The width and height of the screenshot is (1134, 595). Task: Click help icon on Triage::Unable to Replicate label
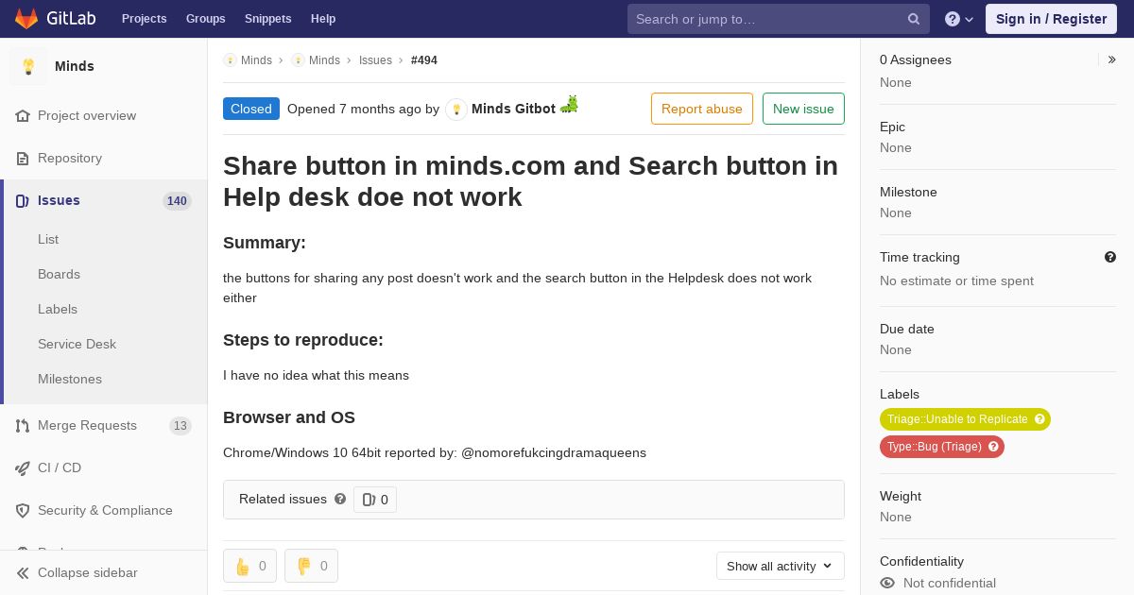tap(1039, 419)
